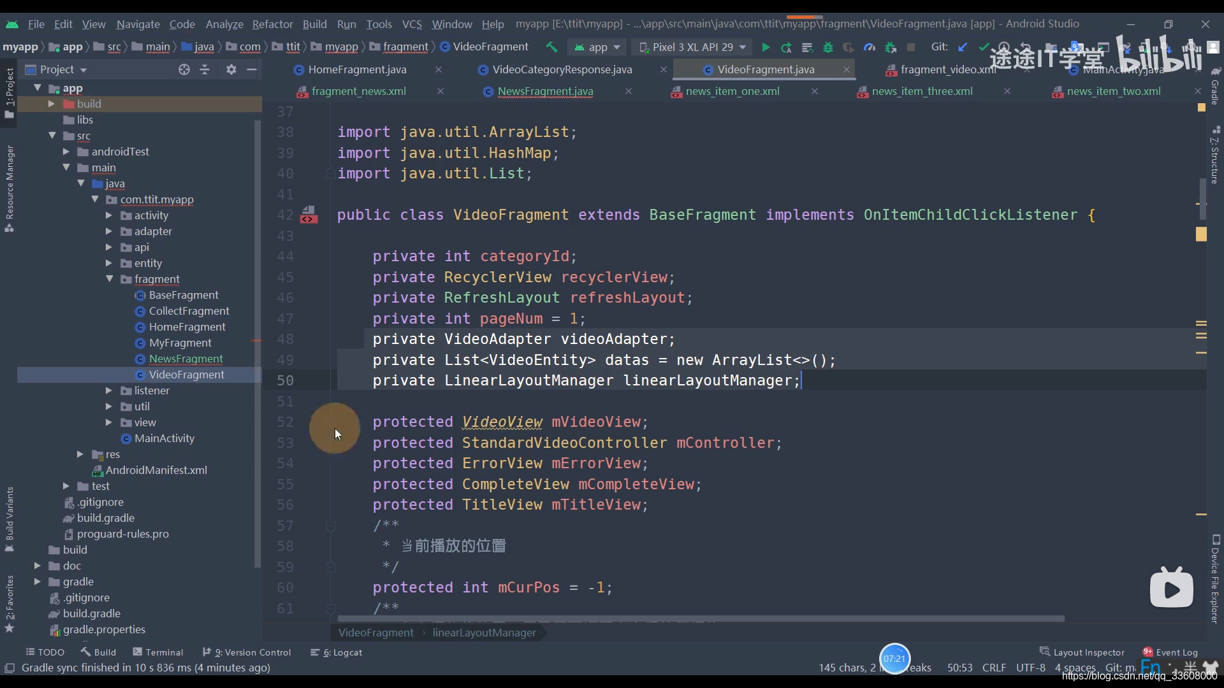1224x688 pixels.
Task: Click the Make Project hammer icon
Action: pos(551,47)
